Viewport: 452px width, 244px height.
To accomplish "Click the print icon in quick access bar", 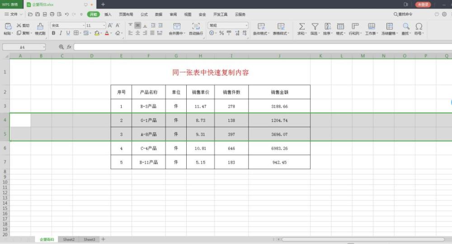I will point(52,14).
